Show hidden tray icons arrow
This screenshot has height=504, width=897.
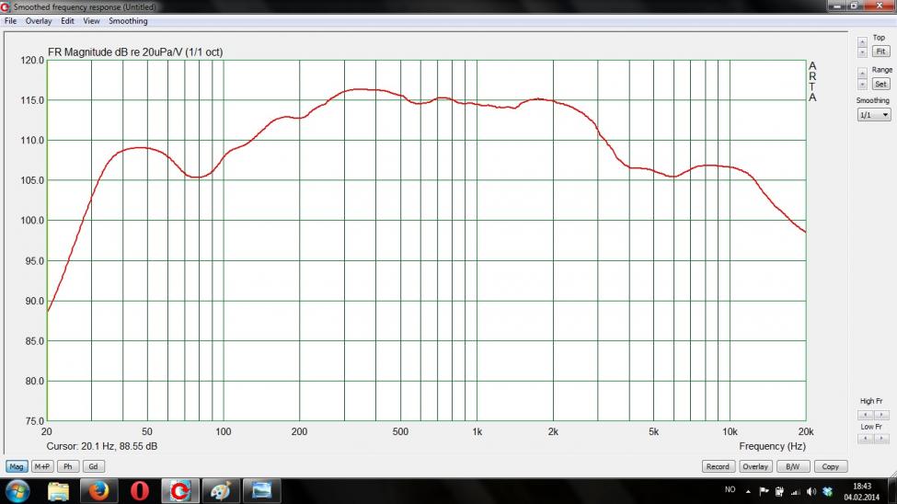[x=748, y=491]
